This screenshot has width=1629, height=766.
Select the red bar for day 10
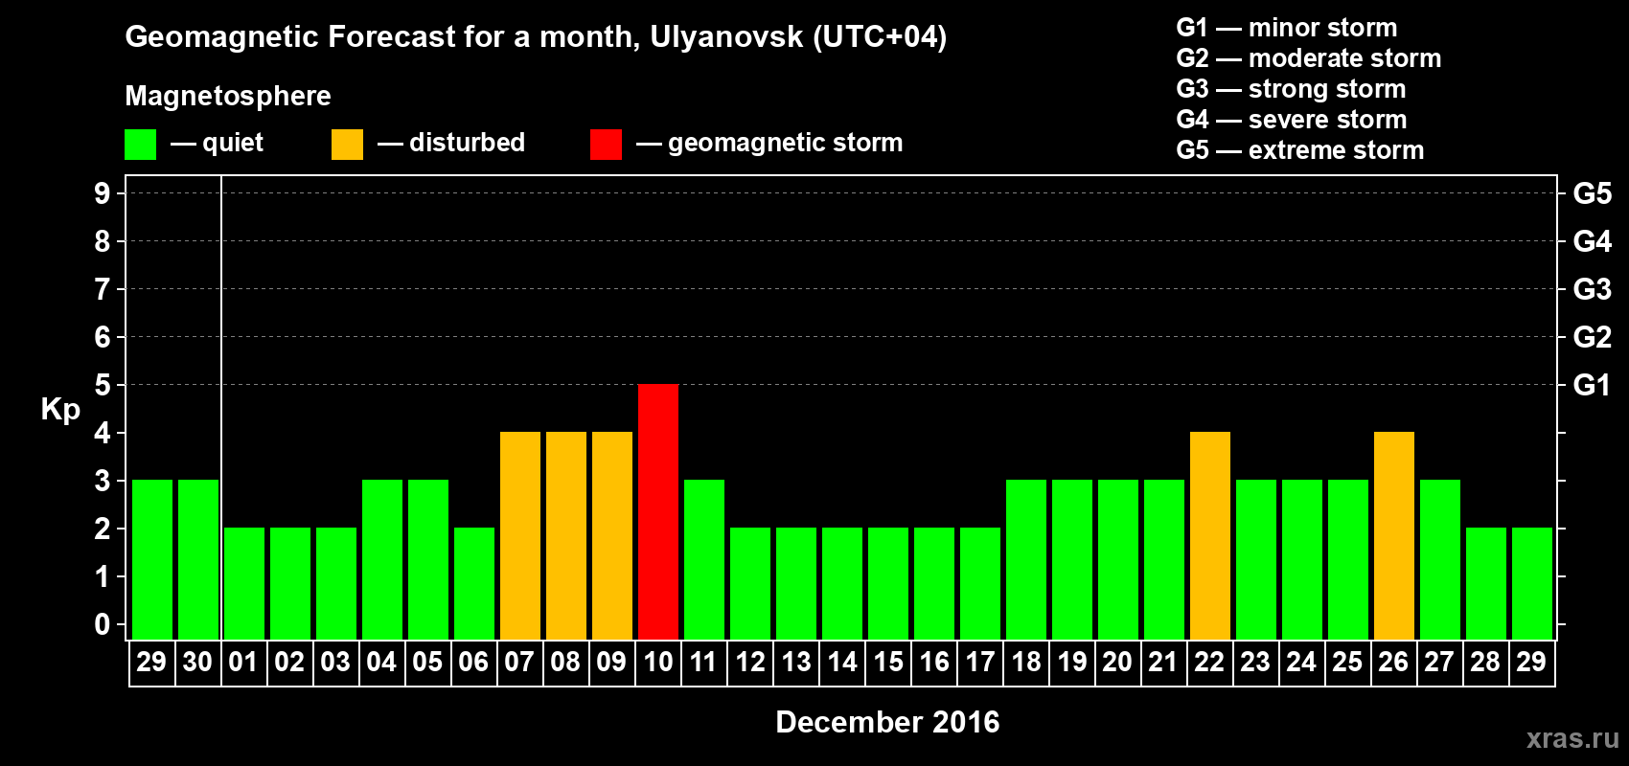point(658,512)
